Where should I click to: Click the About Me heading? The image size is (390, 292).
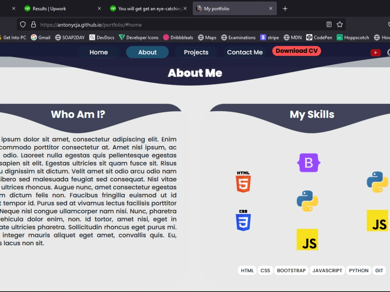195,73
